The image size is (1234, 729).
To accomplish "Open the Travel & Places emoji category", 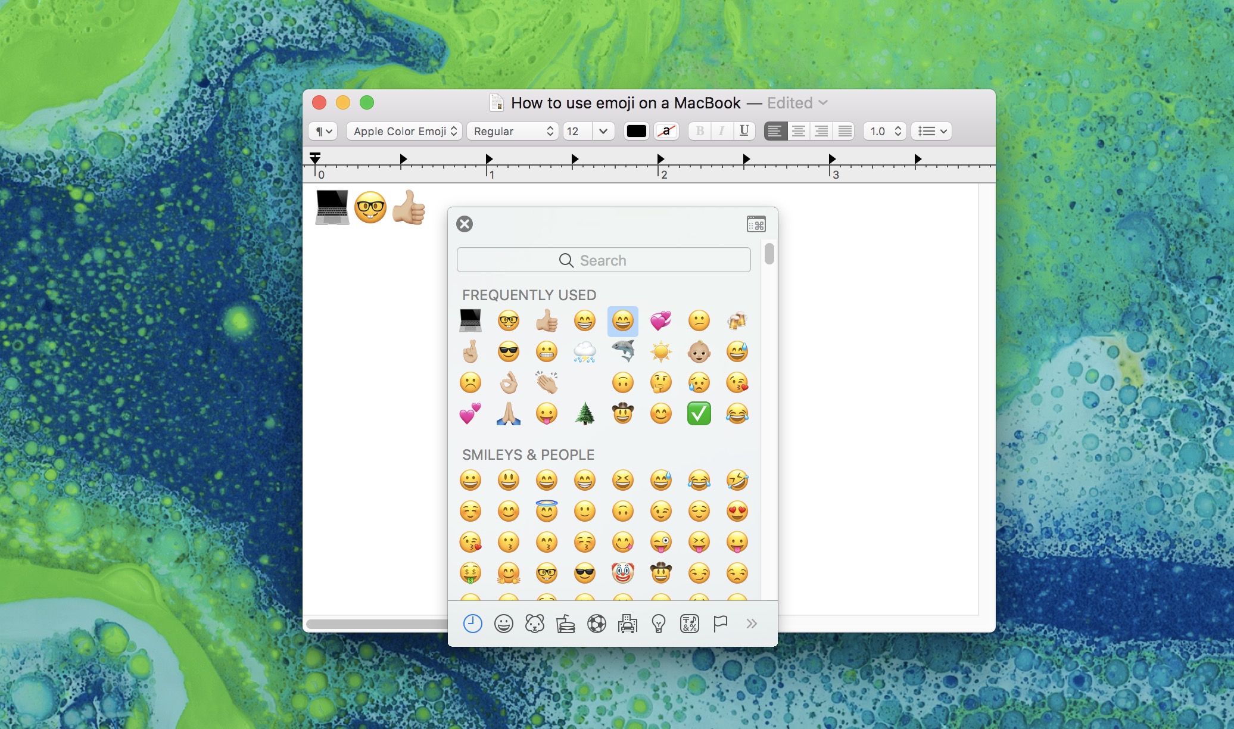I will click(628, 624).
